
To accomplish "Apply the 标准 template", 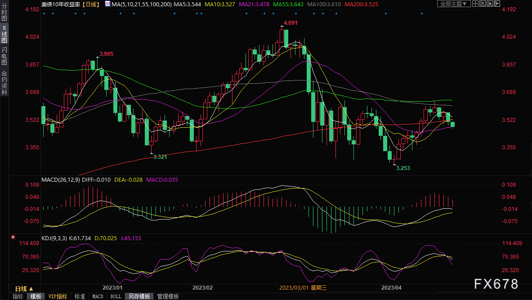I will [80, 296].
